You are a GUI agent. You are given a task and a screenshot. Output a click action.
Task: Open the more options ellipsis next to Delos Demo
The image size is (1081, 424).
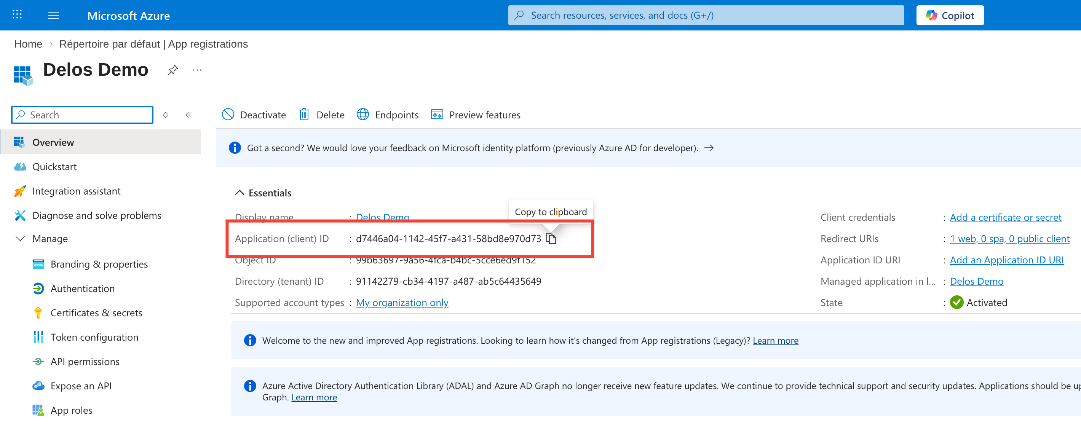197,70
